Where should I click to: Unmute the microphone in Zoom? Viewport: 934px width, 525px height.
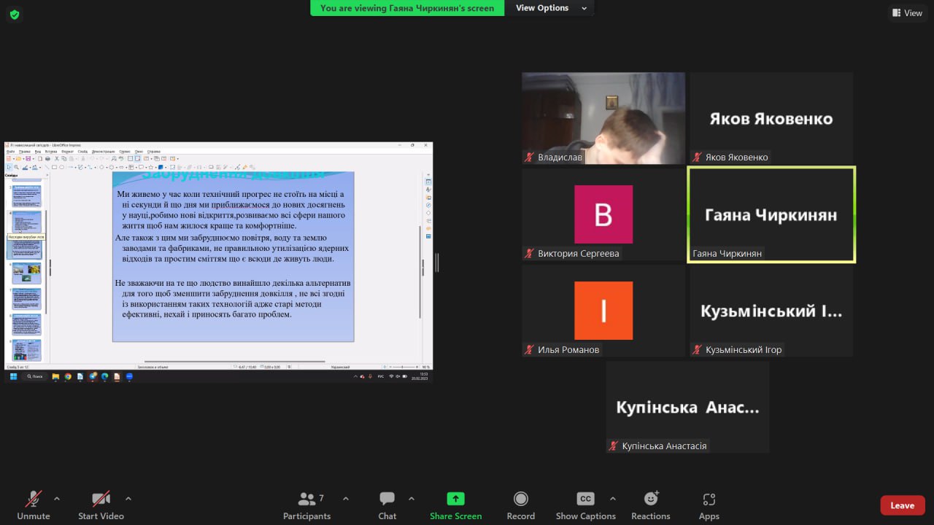coord(34,505)
